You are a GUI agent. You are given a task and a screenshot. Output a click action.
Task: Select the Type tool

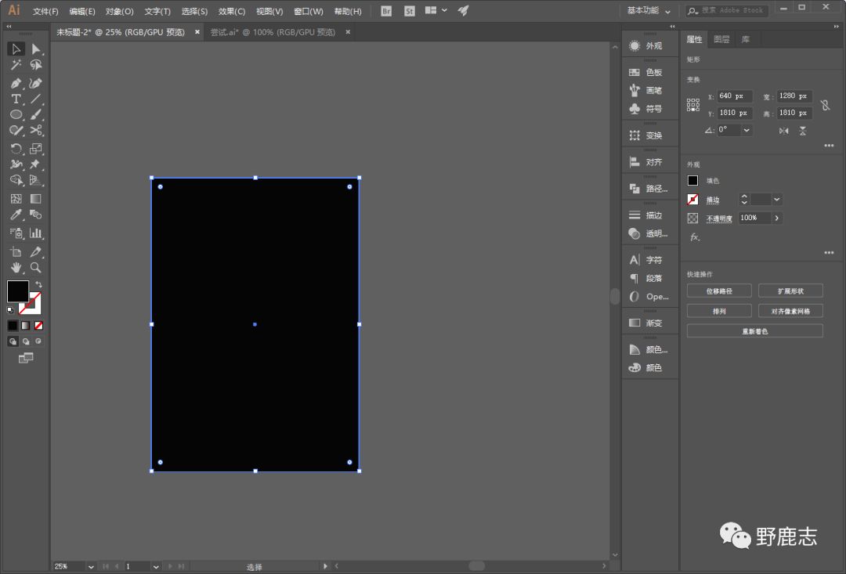coord(16,99)
